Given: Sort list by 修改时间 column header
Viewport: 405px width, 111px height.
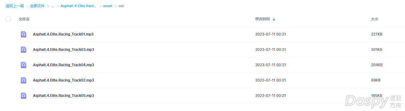Looking at the screenshot, I should (x=263, y=19).
